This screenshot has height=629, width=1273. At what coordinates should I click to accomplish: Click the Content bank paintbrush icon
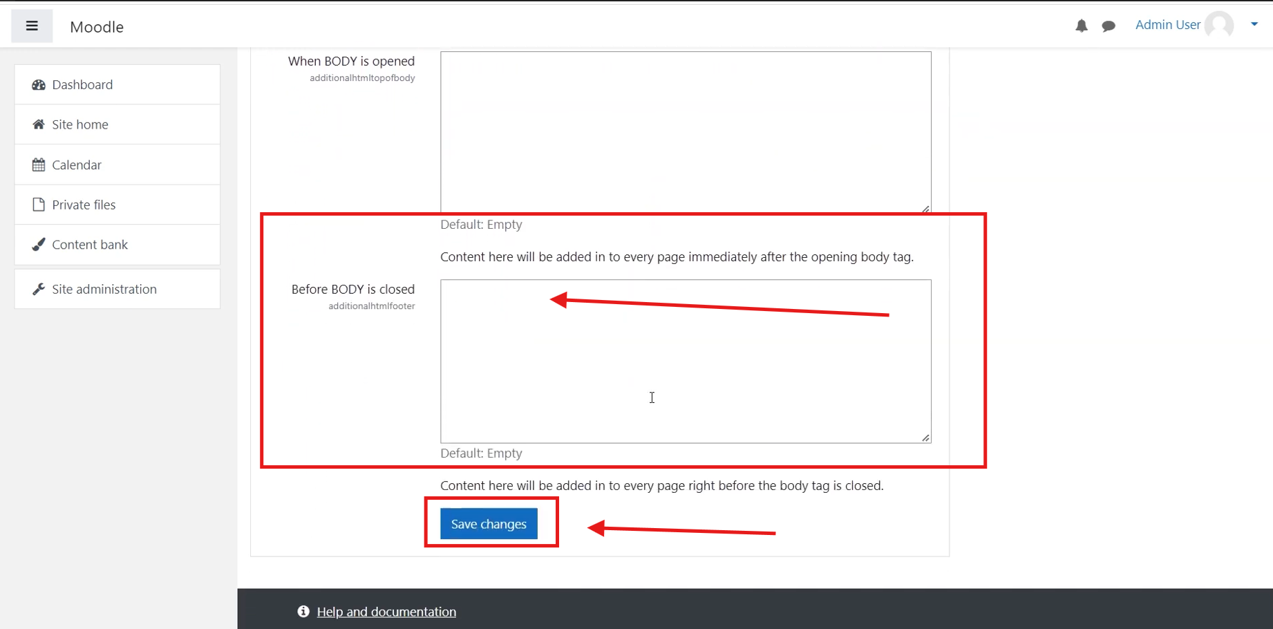click(39, 245)
